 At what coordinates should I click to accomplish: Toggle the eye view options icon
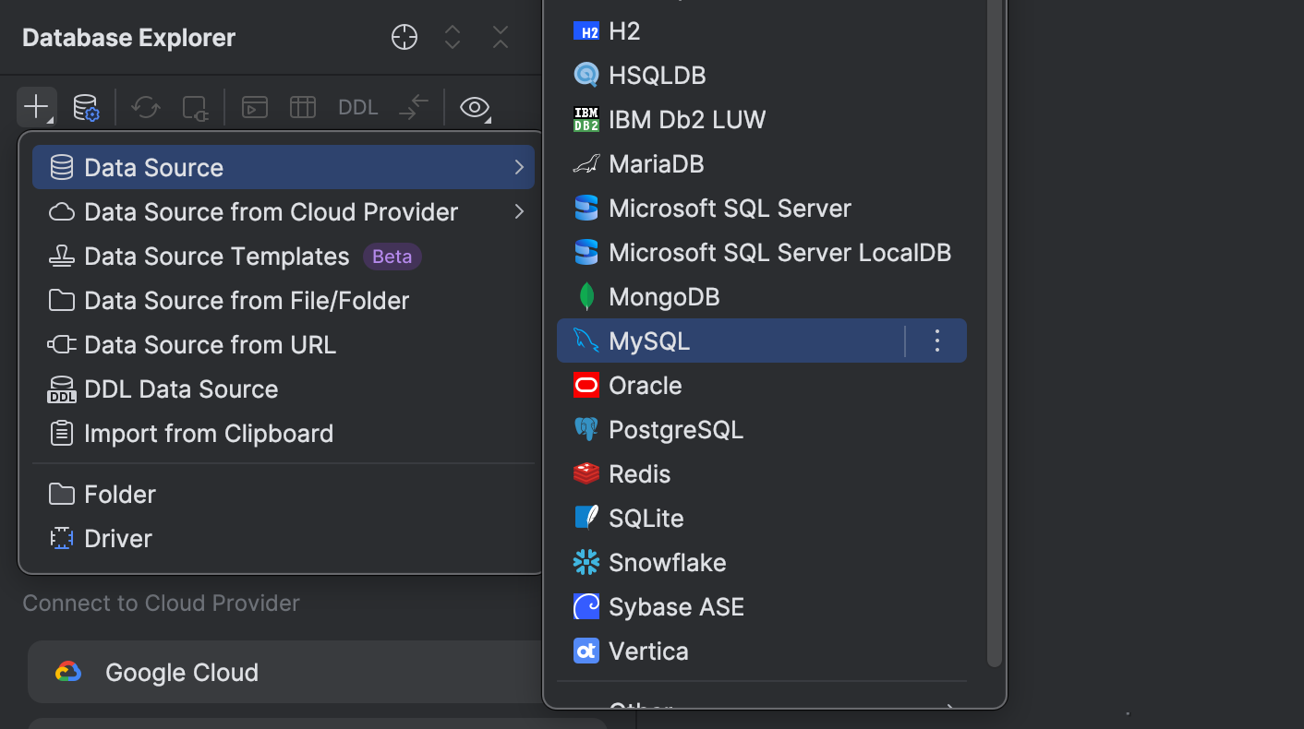[475, 107]
